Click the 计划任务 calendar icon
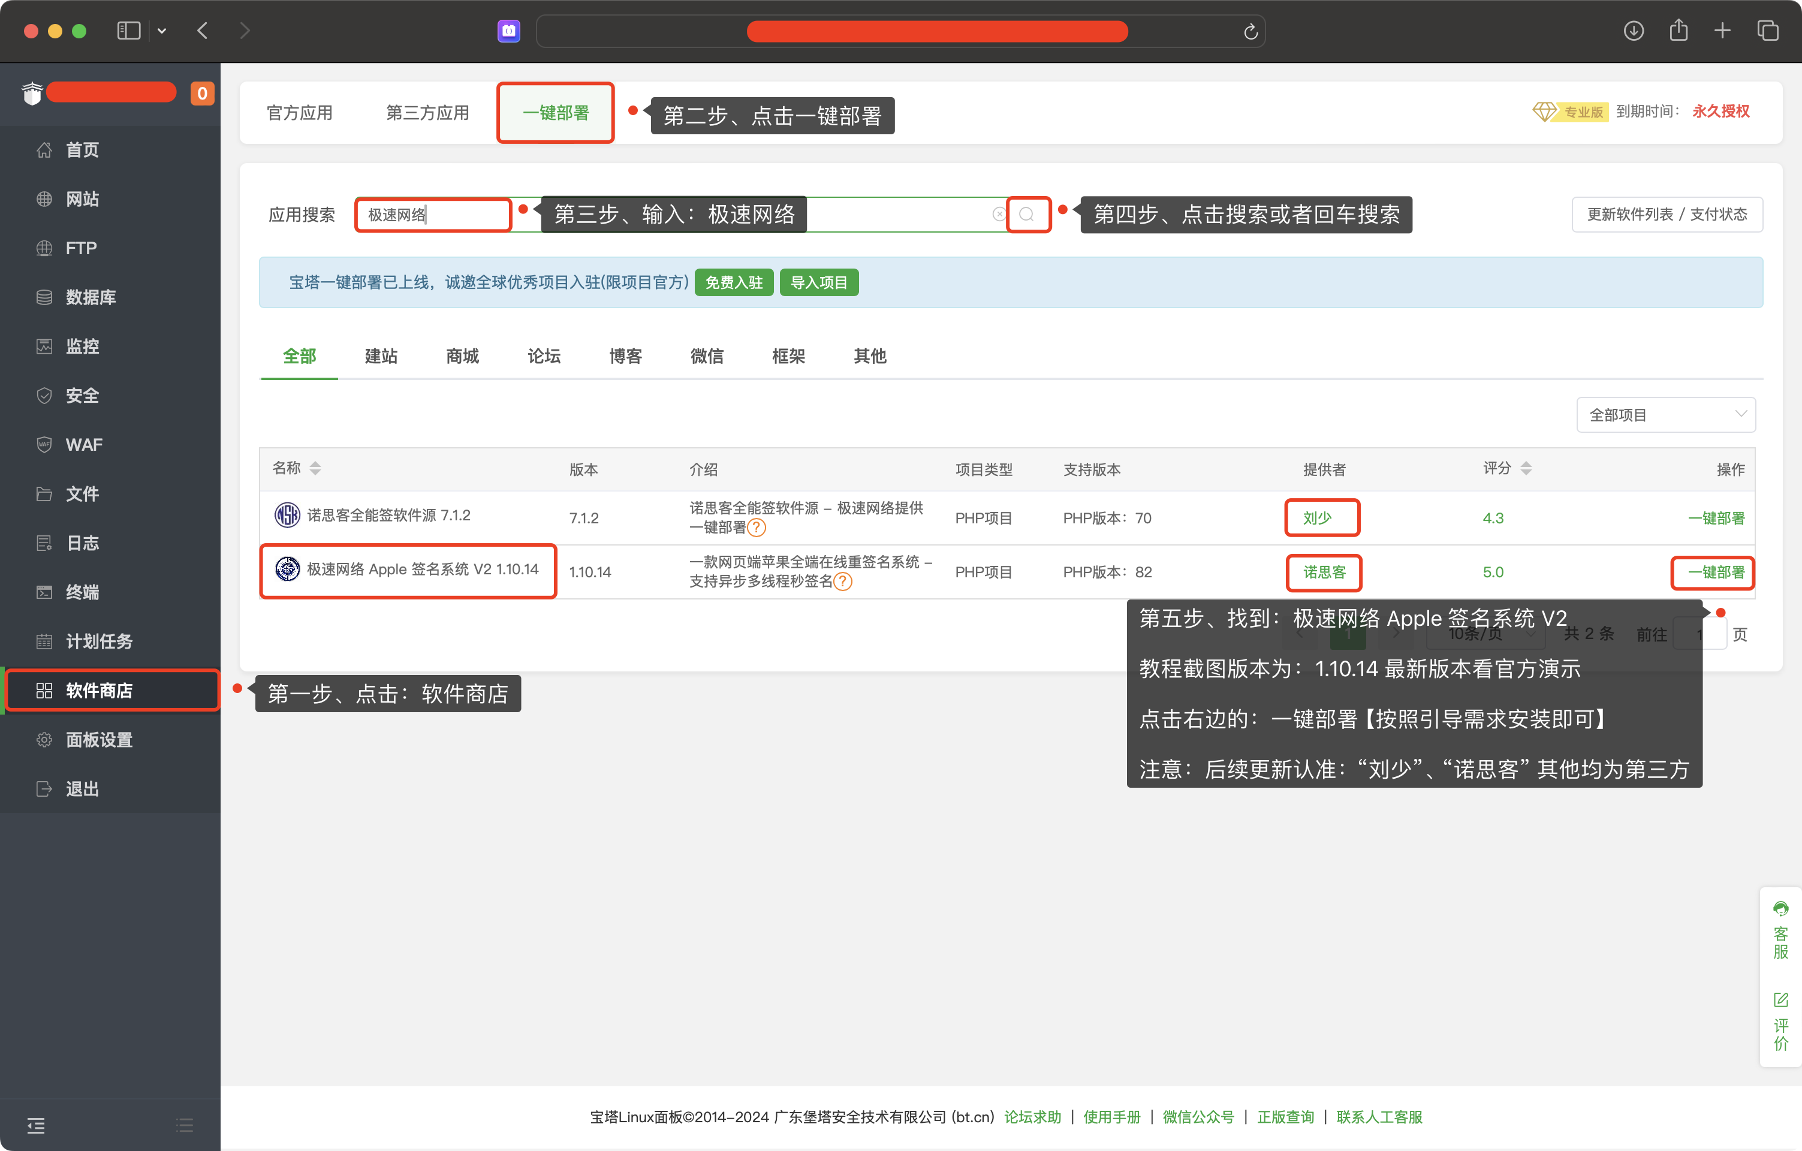The image size is (1802, 1151). coord(44,641)
